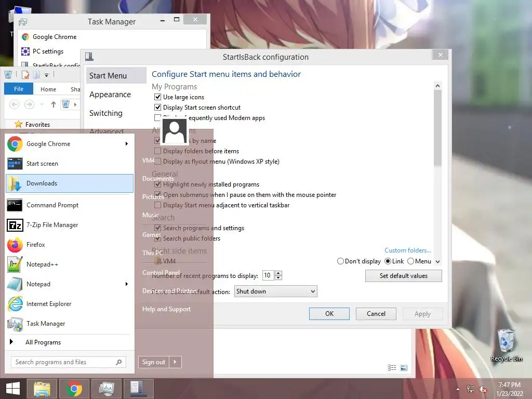Switch to Task Manager taskbar icon
Viewport: 532px width, 399px height.
pos(107,389)
